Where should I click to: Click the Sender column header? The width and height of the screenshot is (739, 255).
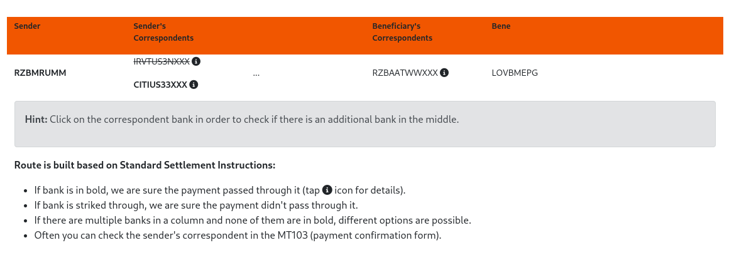click(27, 26)
